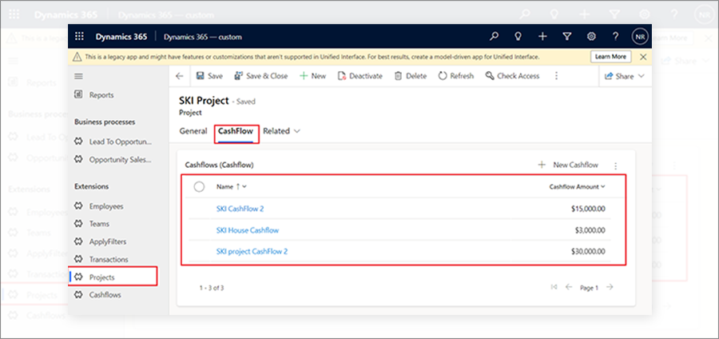Click the search magnifier icon in header
Viewport: 719px width, 339px height.
[494, 37]
